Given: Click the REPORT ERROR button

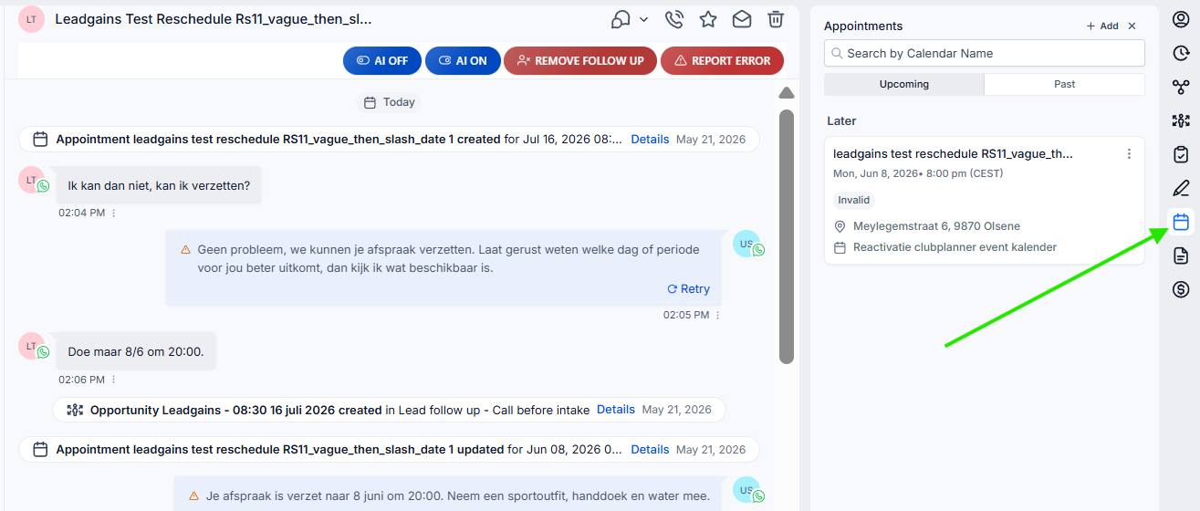Looking at the screenshot, I should tap(722, 61).
